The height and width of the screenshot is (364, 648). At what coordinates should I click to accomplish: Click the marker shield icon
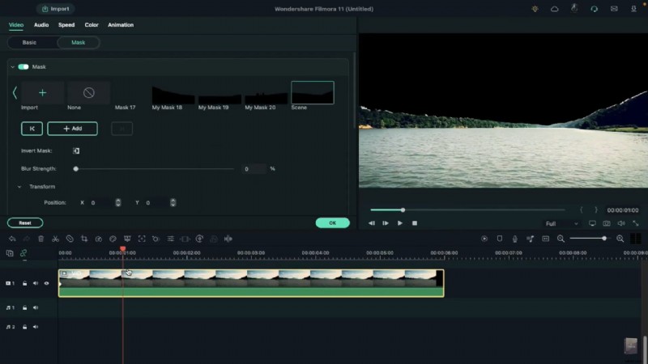(x=500, y=239)
